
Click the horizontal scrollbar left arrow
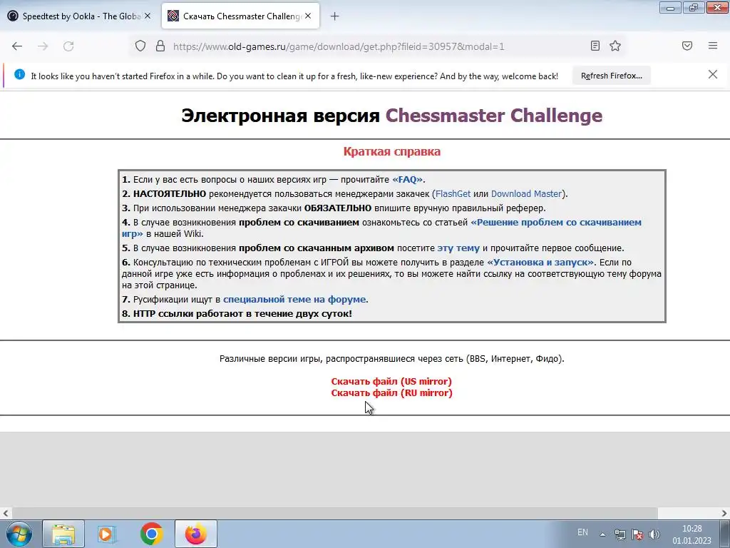click(x=6, y=513)
